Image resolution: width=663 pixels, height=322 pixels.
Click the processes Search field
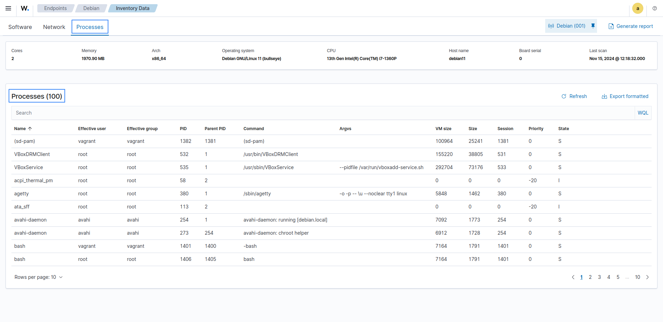(x=321, y=113)
